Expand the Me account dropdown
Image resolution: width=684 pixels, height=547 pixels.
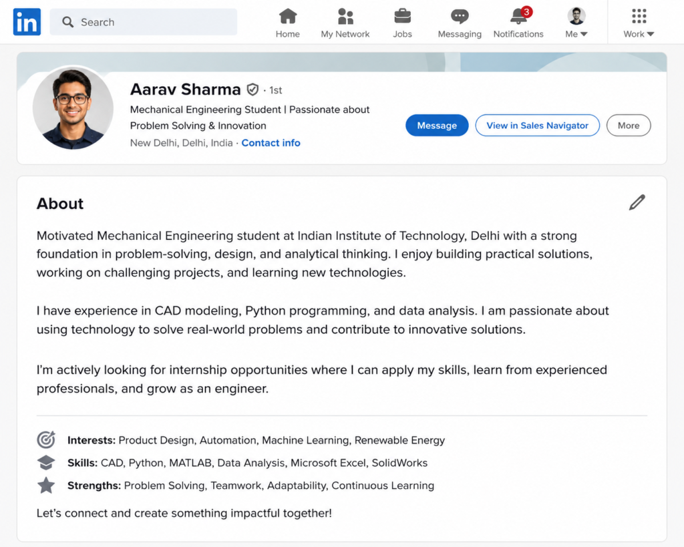coord(576,23)
